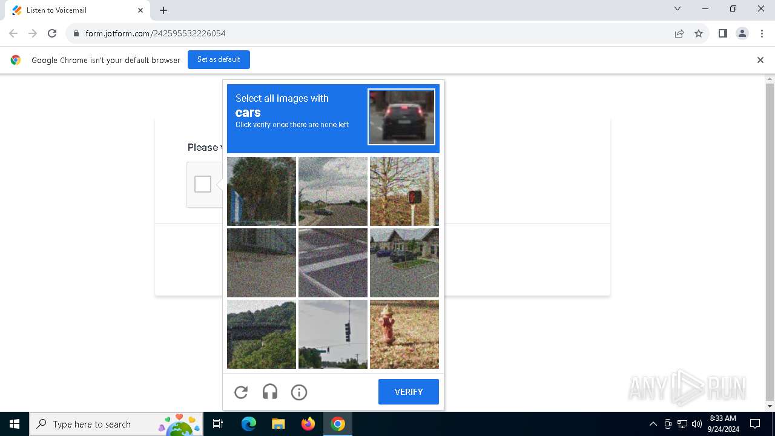
Task: Switch to 'Listen to Voicemail' tab
Action: pos(77,10)
